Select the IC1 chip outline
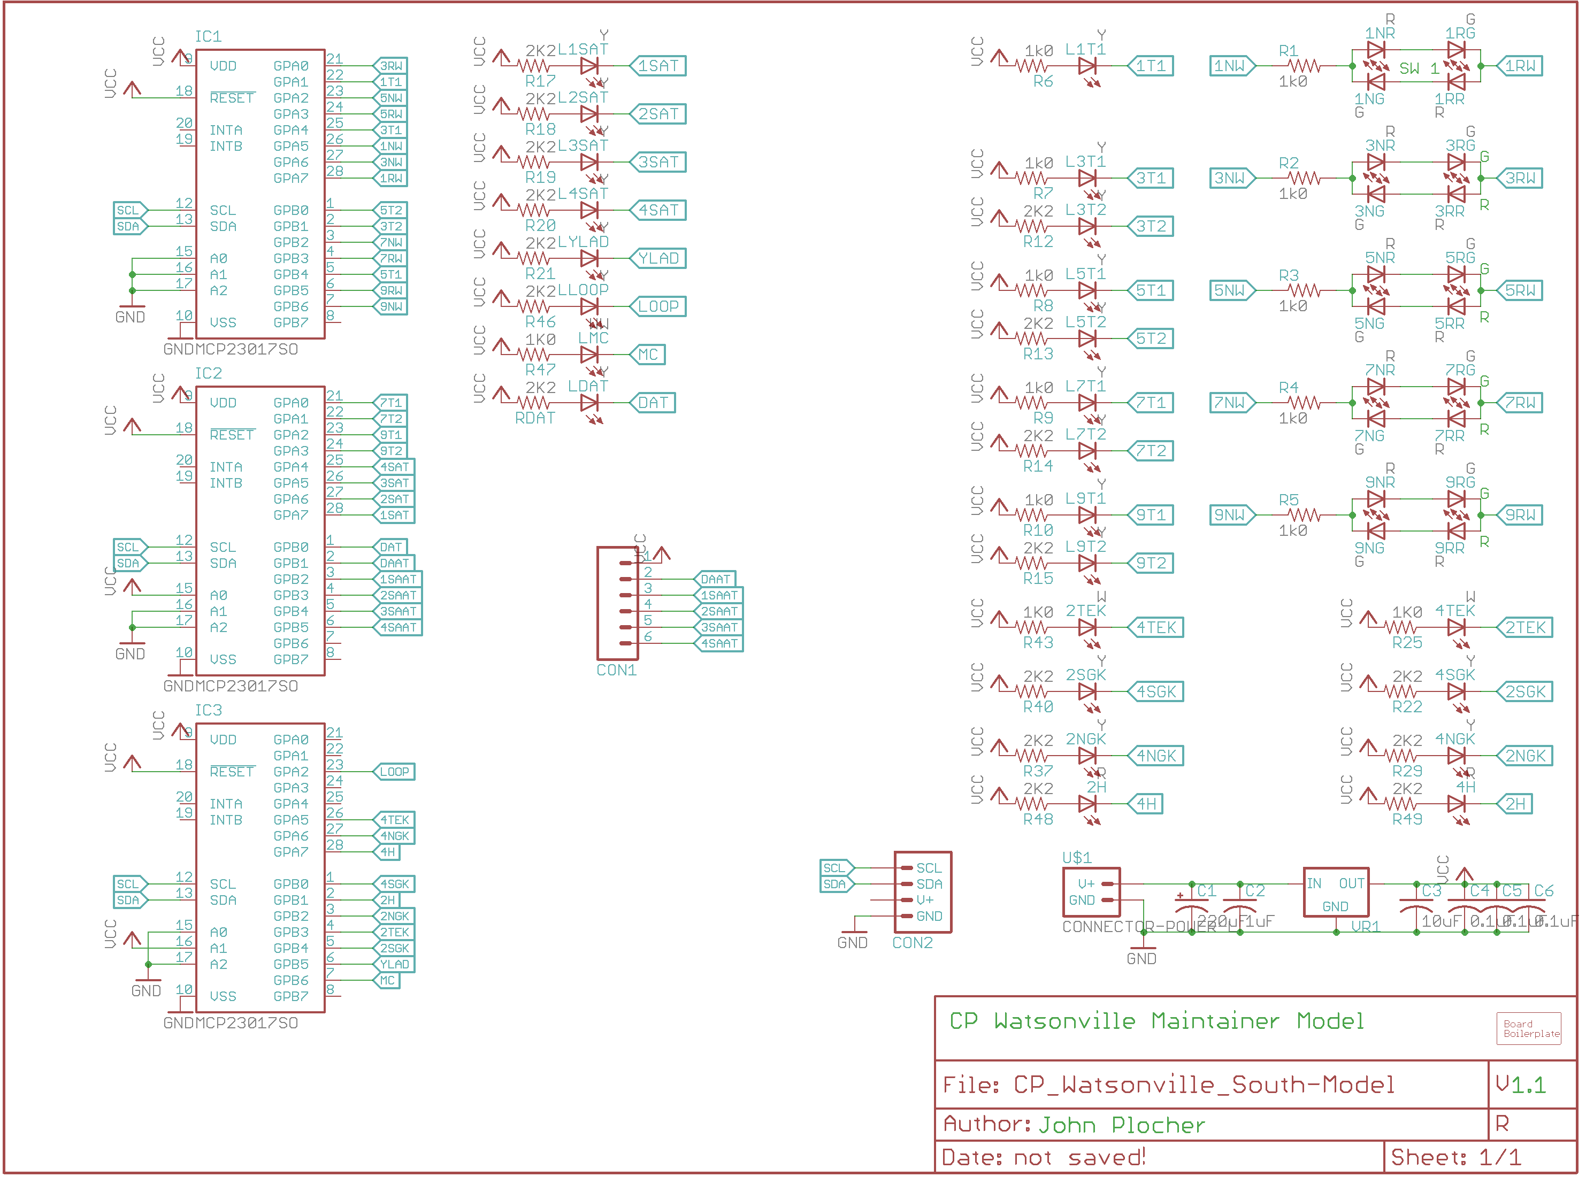This screenshot has width=1586, height=1177. coord(260,195)
